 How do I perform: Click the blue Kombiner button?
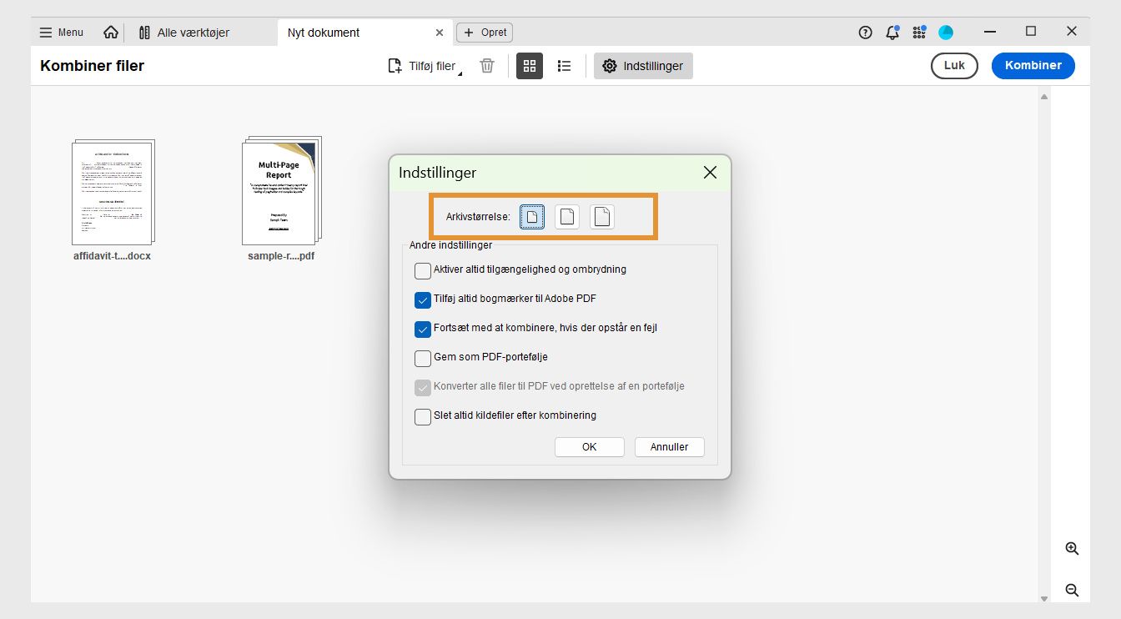pos(1033,66)
